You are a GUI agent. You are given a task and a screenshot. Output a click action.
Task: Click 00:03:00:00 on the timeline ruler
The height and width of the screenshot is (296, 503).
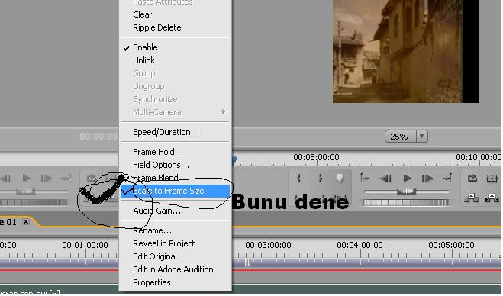coord(268,245)
